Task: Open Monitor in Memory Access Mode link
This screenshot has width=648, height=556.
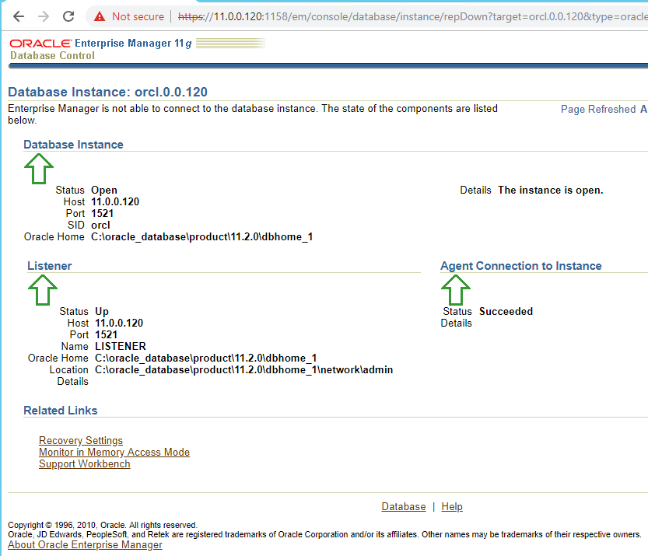Action: (x=114, y=452)
